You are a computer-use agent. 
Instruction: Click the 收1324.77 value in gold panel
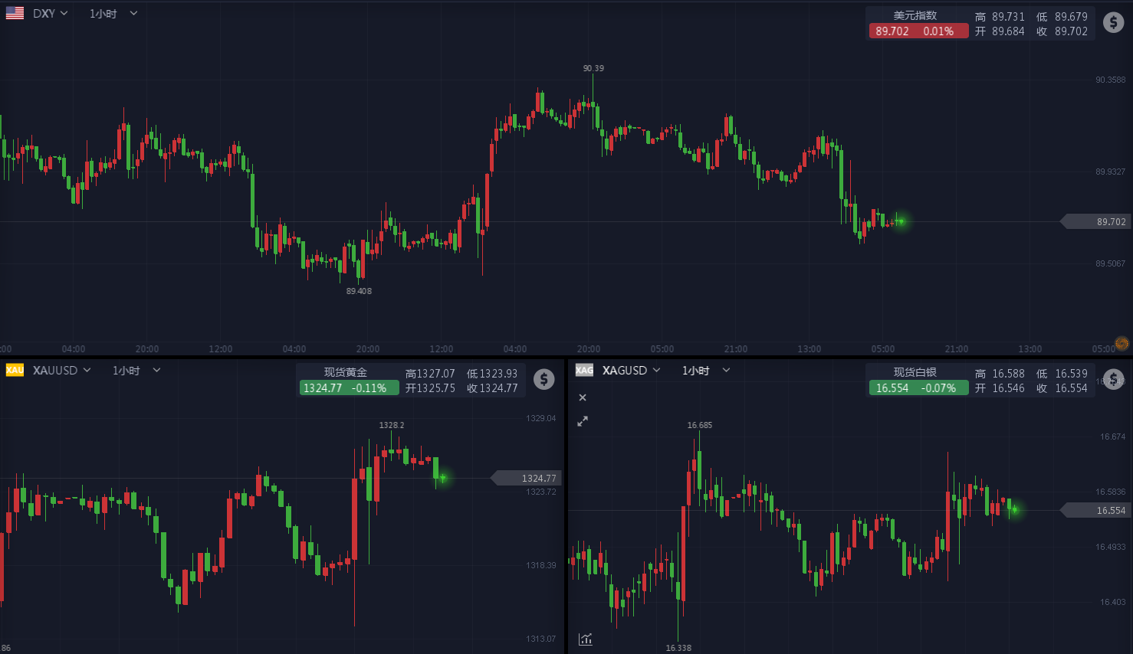pyautogui.click(x=492, y=388)
